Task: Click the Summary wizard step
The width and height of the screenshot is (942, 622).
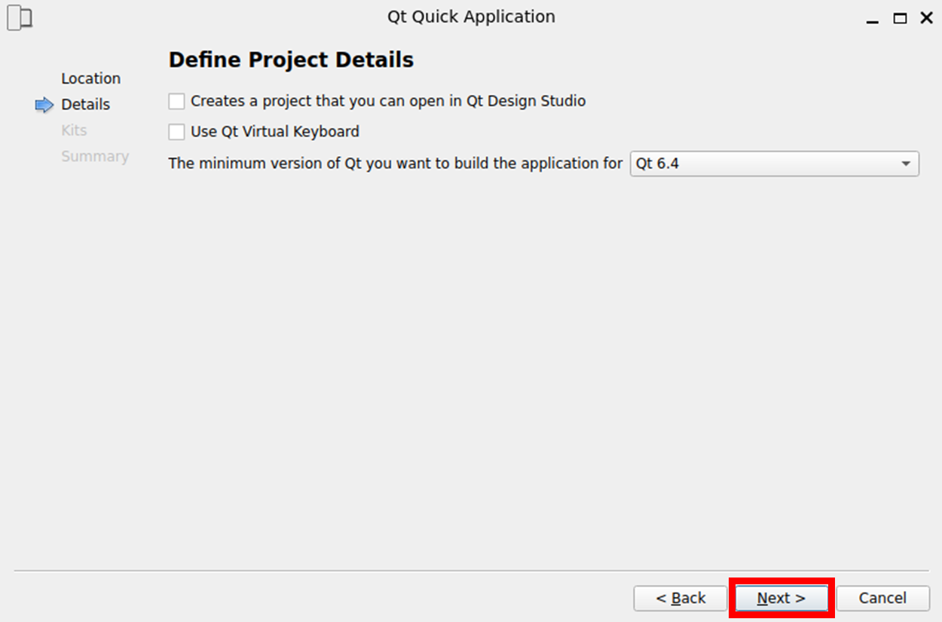Action: pyautogui.click(x=95, y=157)
